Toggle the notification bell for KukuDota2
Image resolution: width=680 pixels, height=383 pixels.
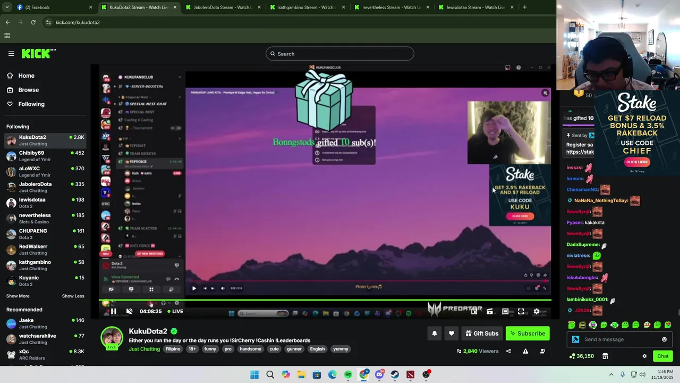434,334
